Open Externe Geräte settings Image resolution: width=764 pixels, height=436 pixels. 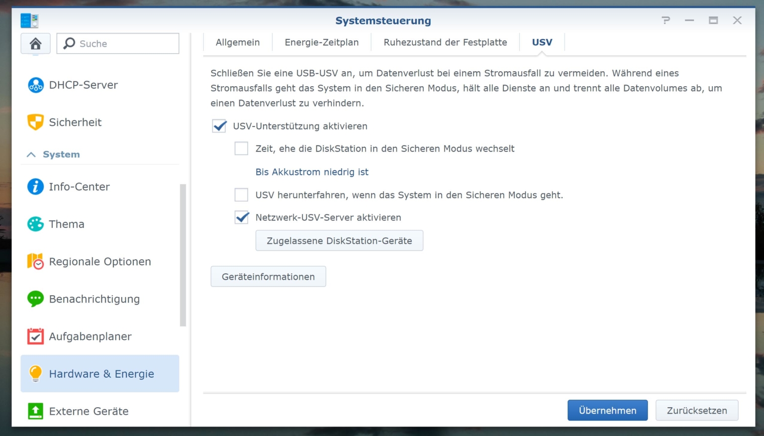89,411
